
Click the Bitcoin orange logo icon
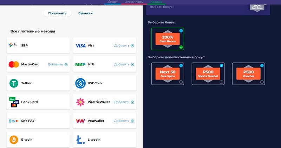tap(14, 140)
